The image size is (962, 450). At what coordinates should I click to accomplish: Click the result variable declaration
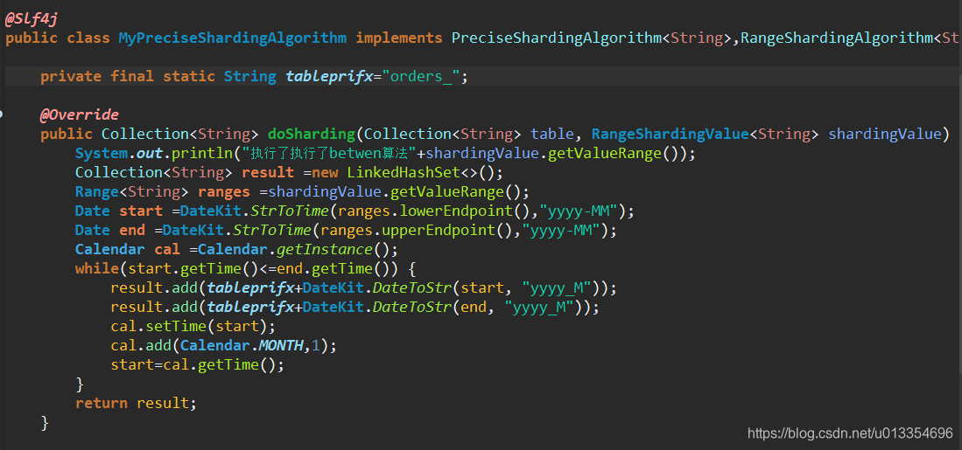[x=268, y=173]
